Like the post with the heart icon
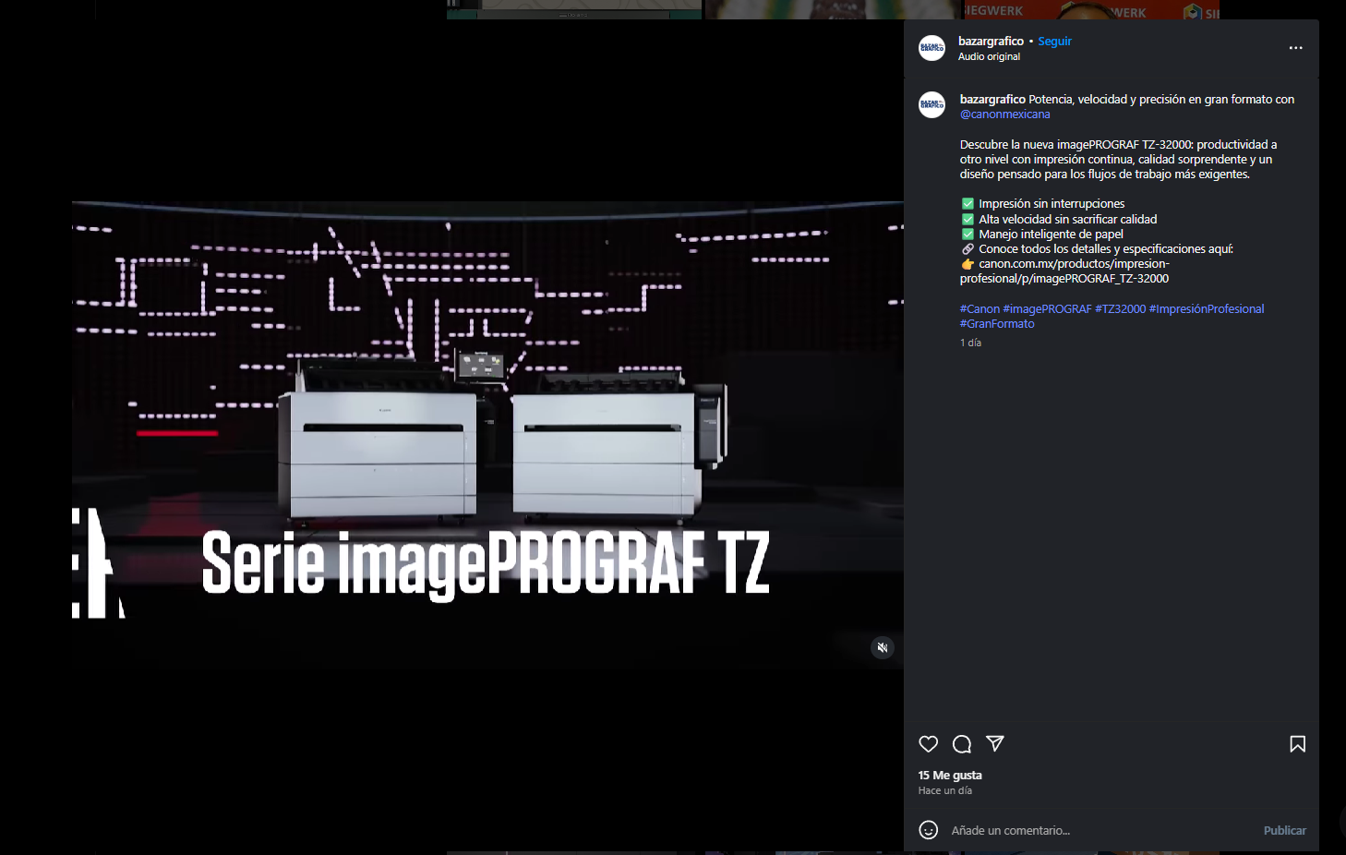The height and width of the screenshot is (855, 1346). coord(929,744)
